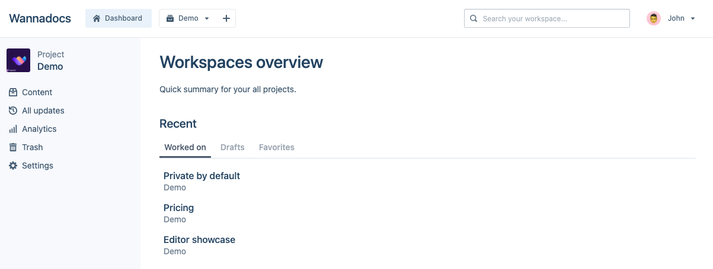
Task: Click the plus icon to add project
Action: [x=226, y=18]
